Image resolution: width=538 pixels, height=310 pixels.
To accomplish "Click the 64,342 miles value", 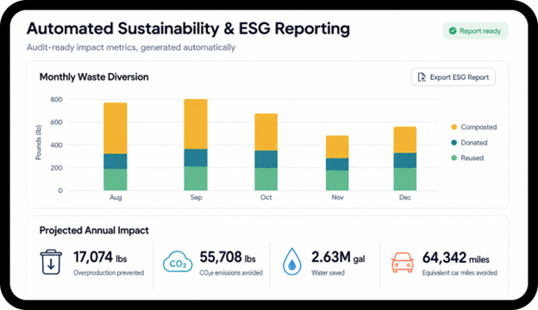I will coord(455,257).
